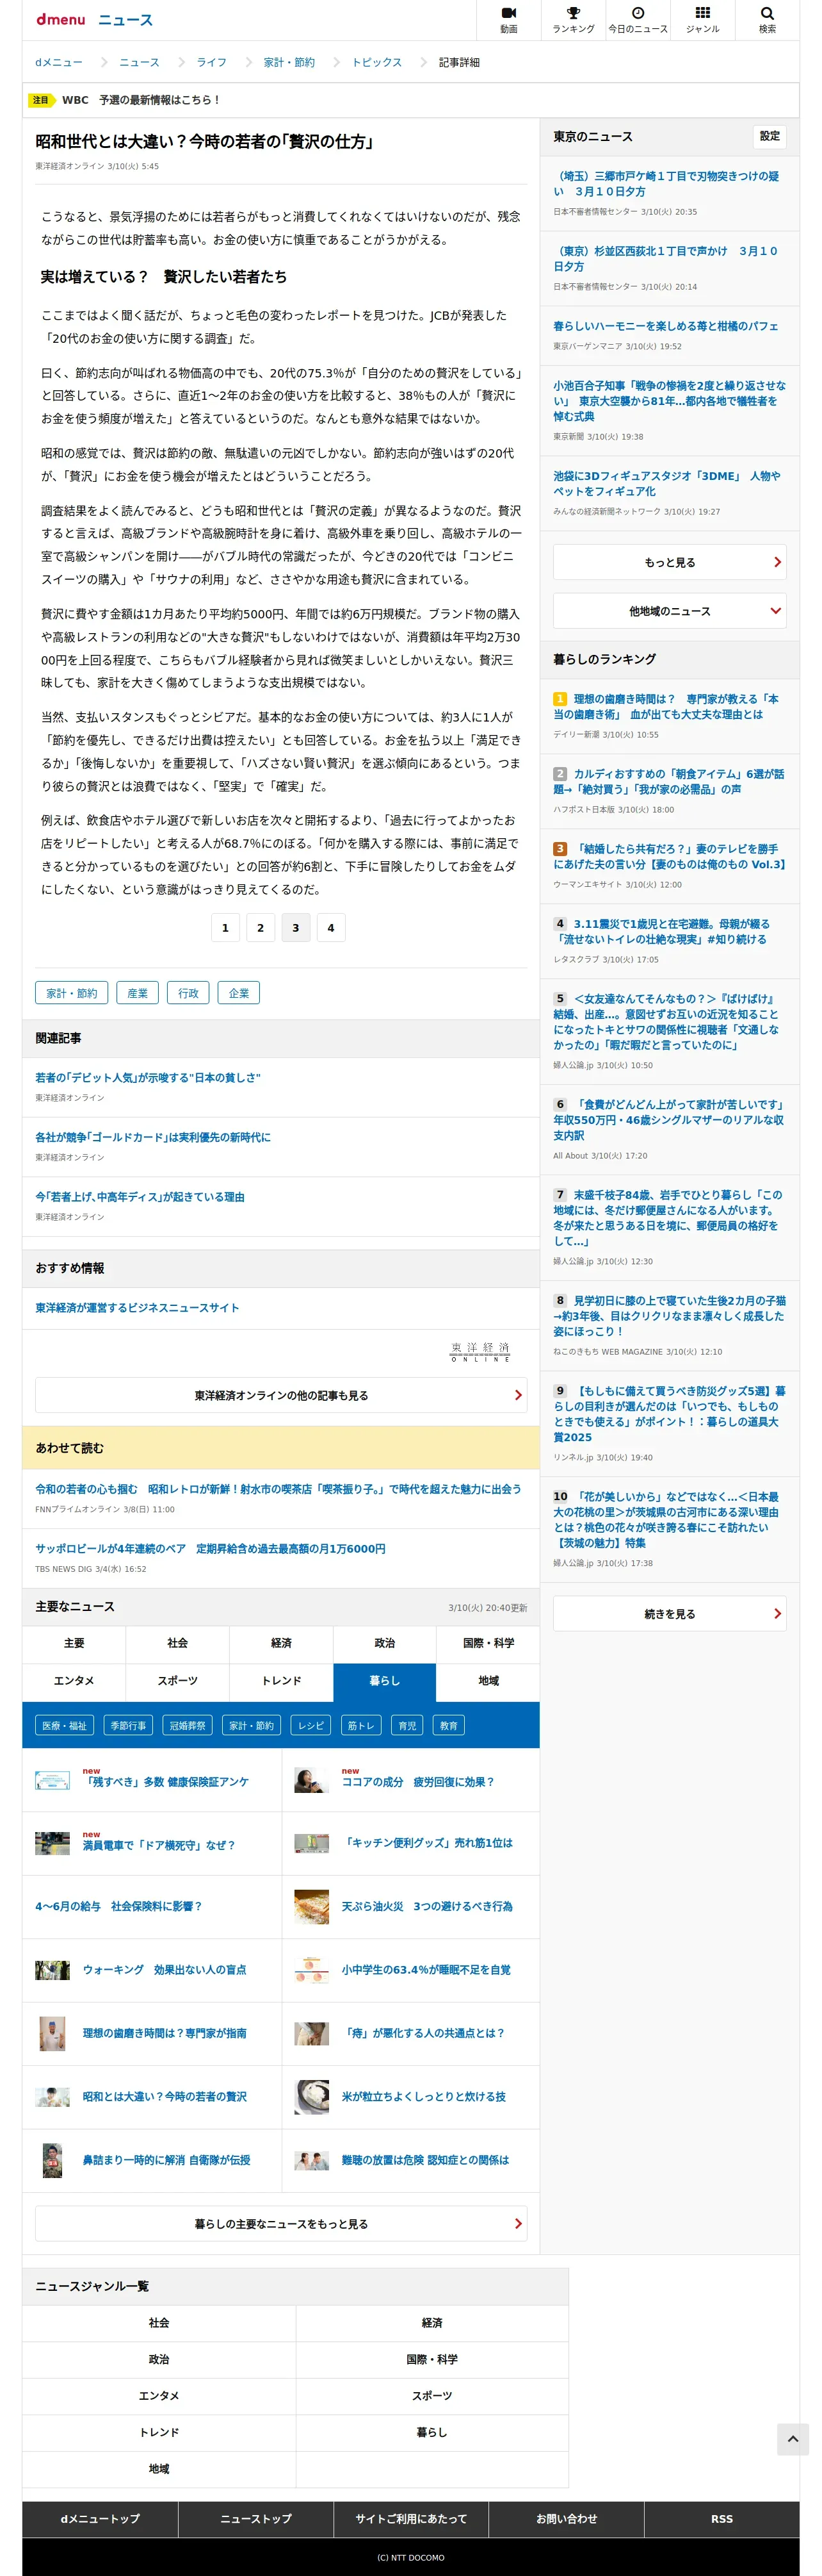The height and width of the screenshot is (2576, 822).
Task: Go to article page 2
Action: click(x=261, y=928)
